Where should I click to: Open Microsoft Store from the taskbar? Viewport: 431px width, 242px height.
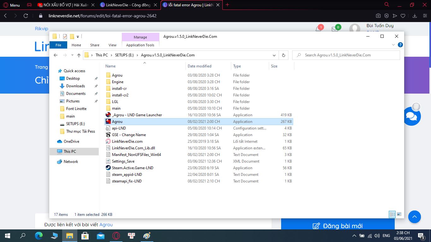[85, 236]
